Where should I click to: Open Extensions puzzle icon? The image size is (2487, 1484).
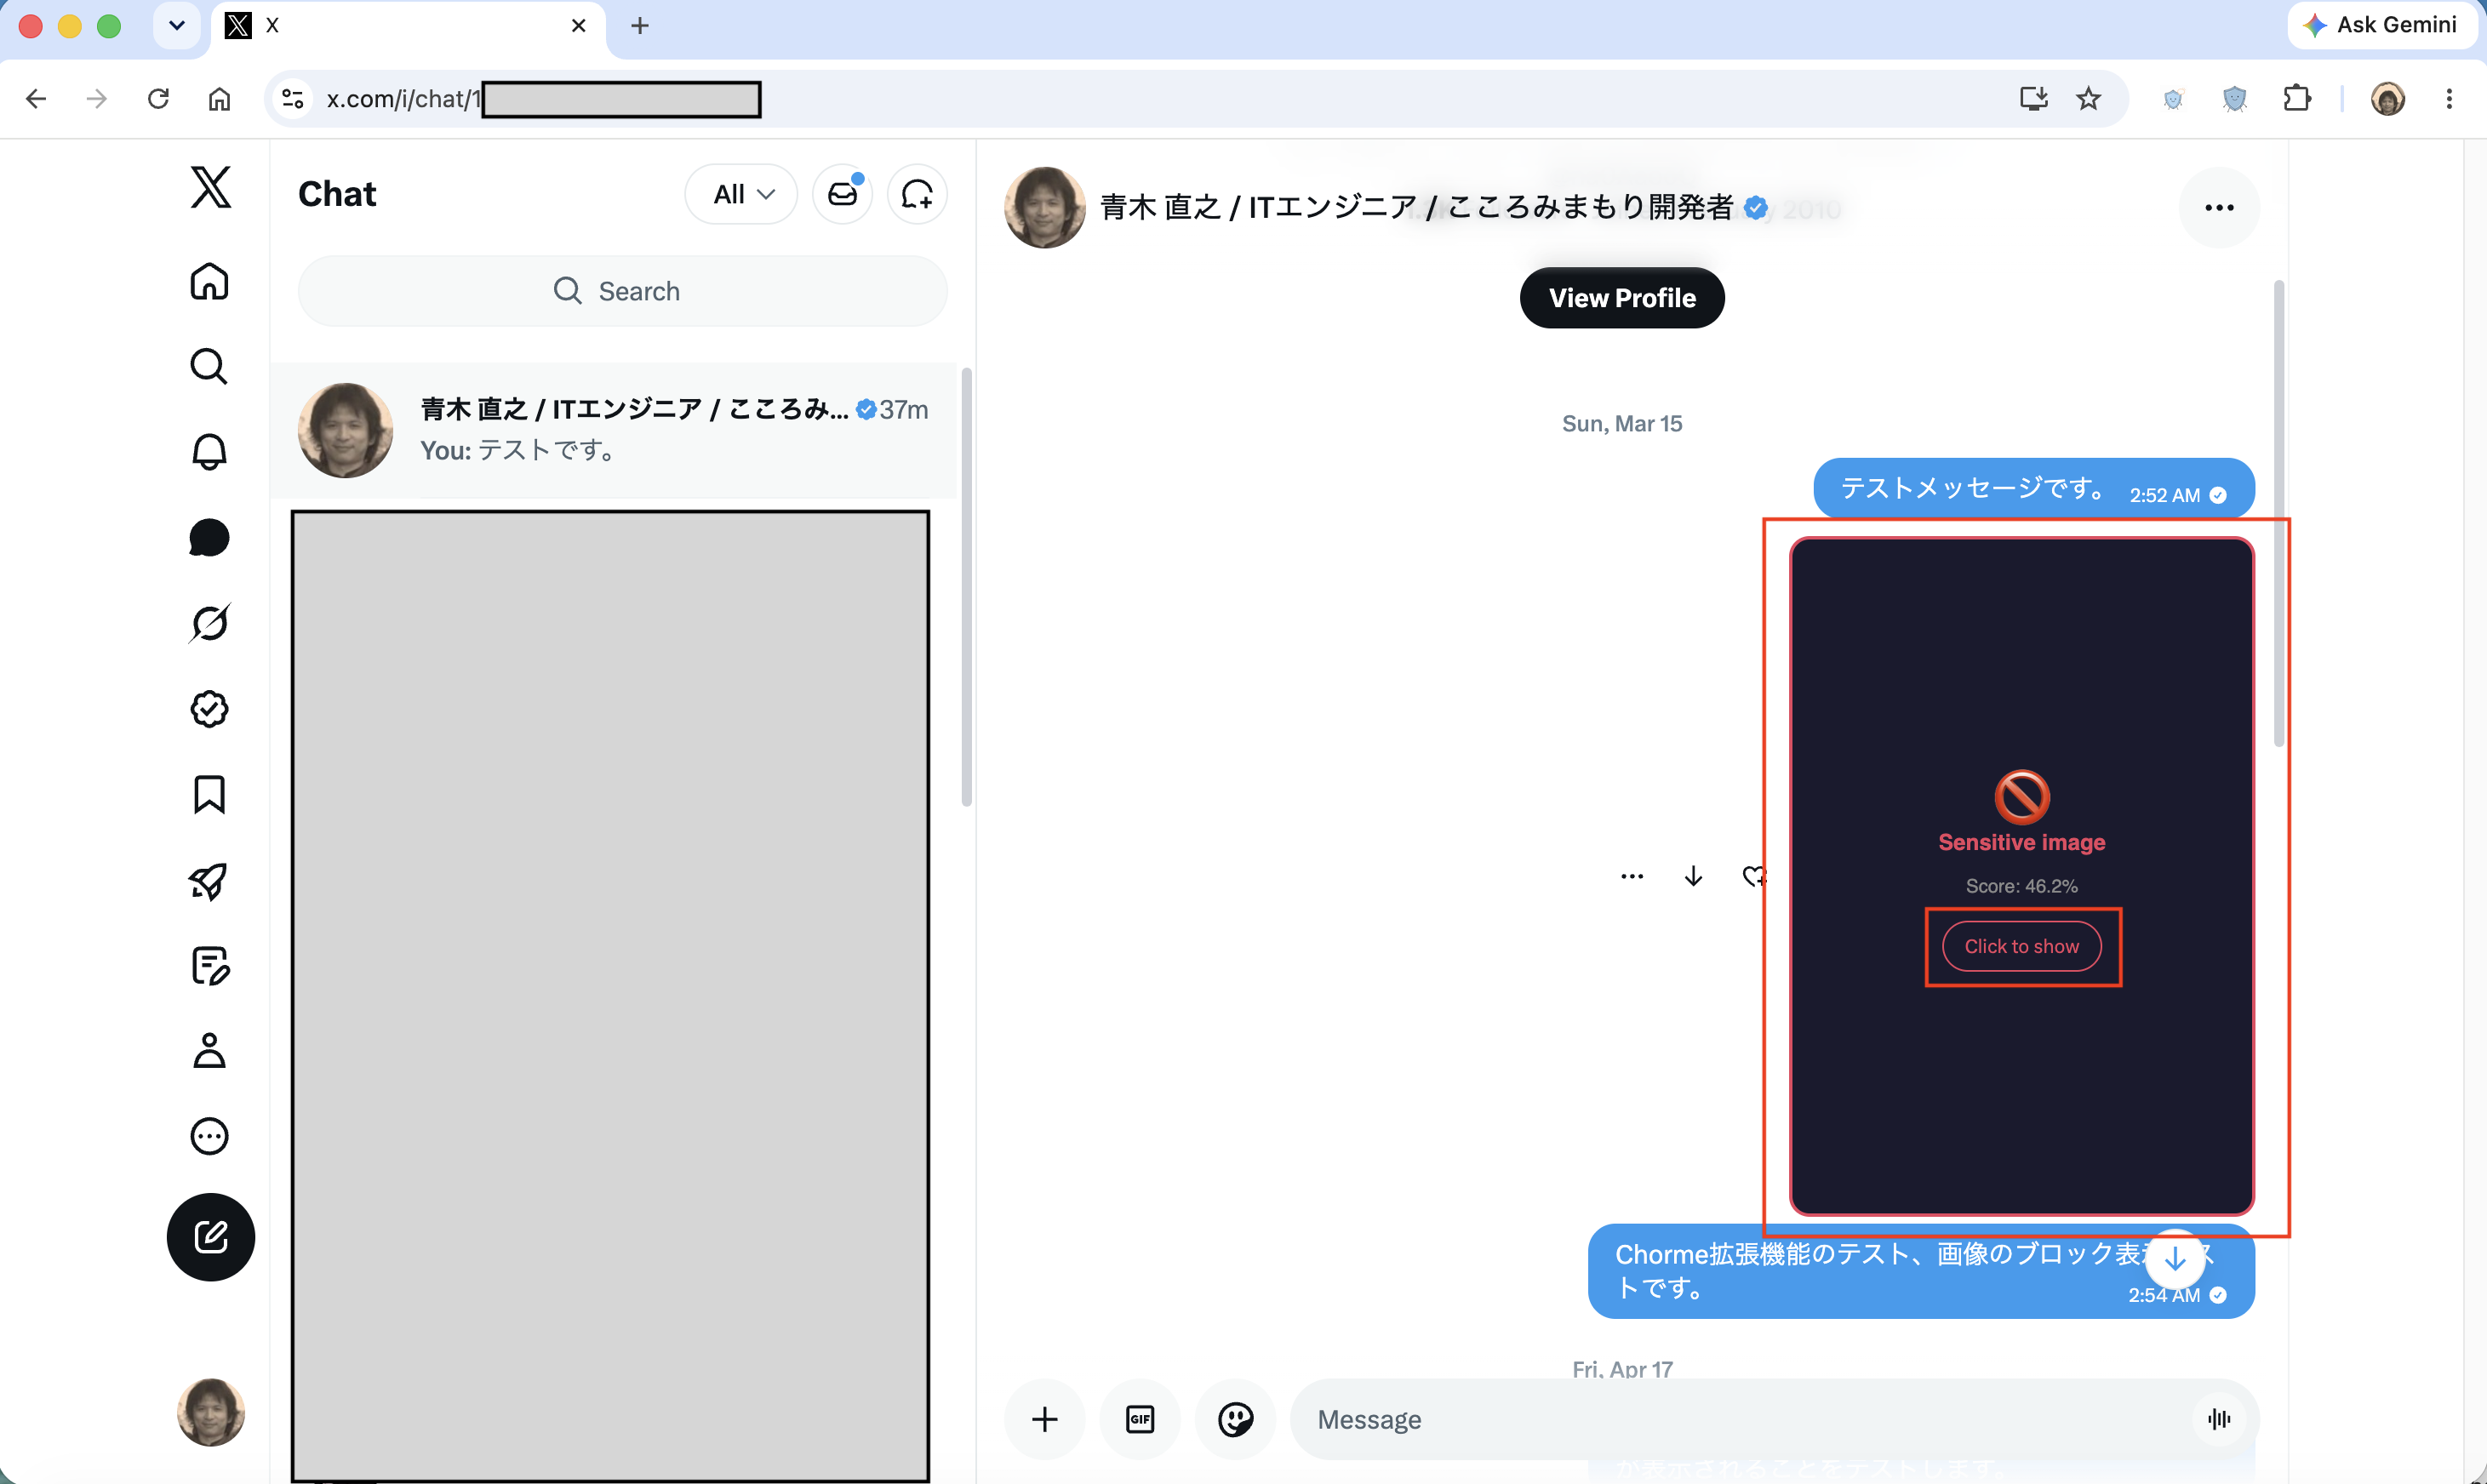(2297, 98)
